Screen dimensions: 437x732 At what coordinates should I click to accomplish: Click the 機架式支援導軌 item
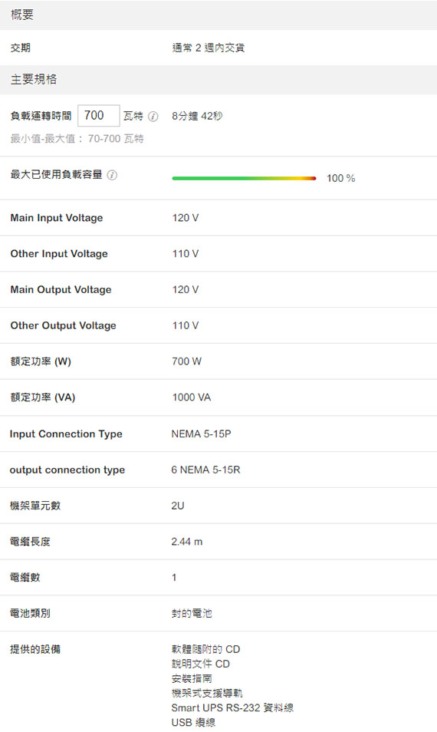point(207,694)
